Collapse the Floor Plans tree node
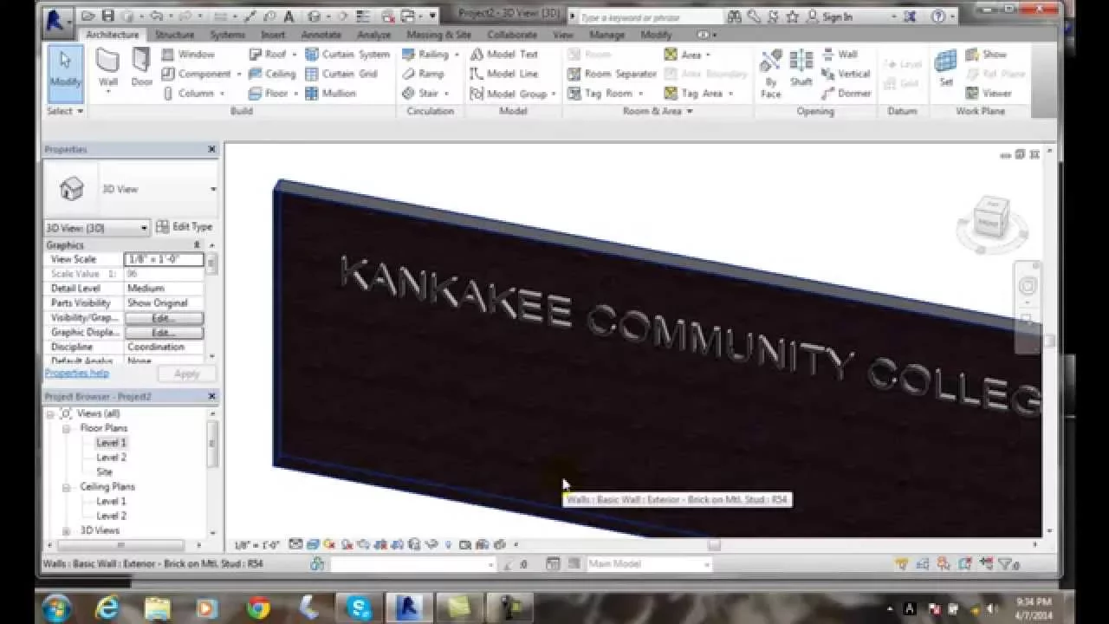The height and width of the screenshot is (624, 1109). coord(66,428)
